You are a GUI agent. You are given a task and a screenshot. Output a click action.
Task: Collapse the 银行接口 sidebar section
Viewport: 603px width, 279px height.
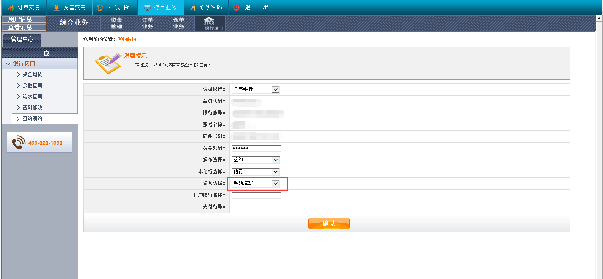(24, 64)
